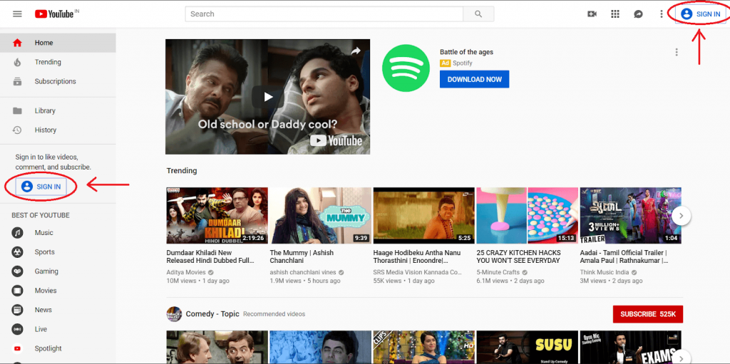Open the YouTube apps grid icon
The image size is (730, 364).
click(x=615, y=14)
